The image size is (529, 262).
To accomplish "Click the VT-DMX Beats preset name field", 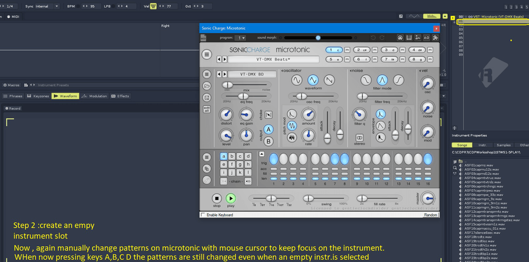I will pos(273,60).
